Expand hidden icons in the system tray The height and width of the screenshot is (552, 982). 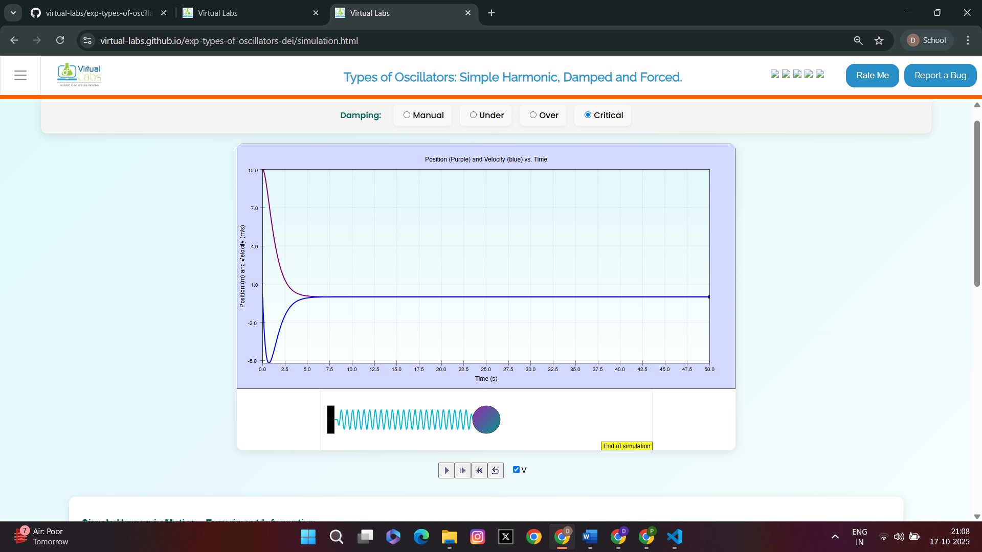[835, 537]
